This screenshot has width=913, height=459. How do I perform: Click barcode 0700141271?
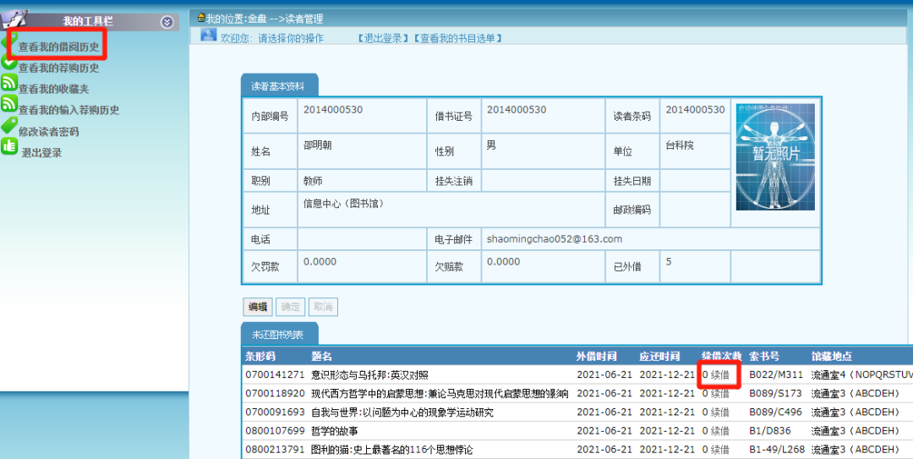click(x=275, y=375)
